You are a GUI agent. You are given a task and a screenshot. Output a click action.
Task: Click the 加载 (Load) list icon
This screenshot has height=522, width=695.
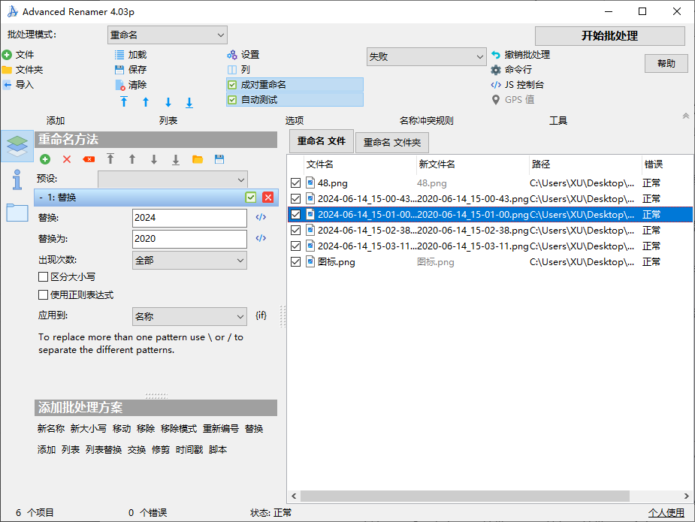119,53
